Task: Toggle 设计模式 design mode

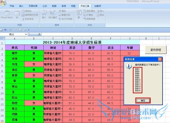Action: [53, 14]
